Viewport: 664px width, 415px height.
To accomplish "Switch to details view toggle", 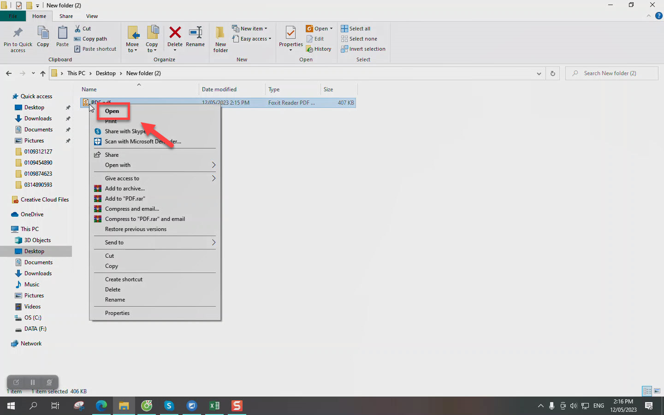I will (x=647, y=391).
